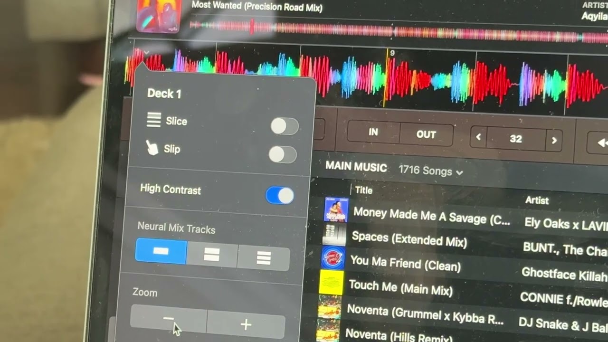Choose two-track Neural Mix layout
The width and height of the screenshot is (608, 342).
click(x=212, y=255)
